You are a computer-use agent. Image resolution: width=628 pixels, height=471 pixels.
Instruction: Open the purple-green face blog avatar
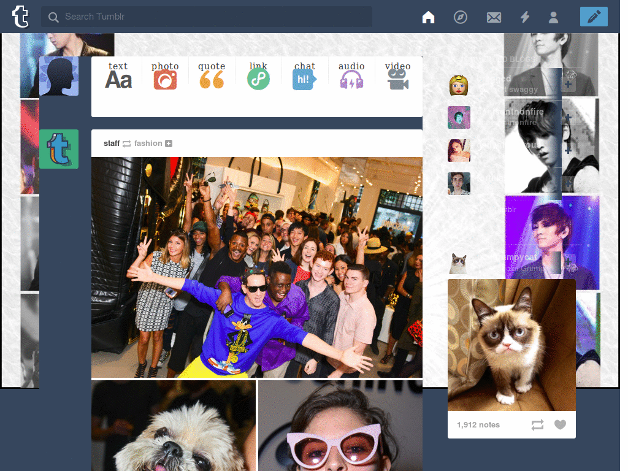(x=459, y=117)
